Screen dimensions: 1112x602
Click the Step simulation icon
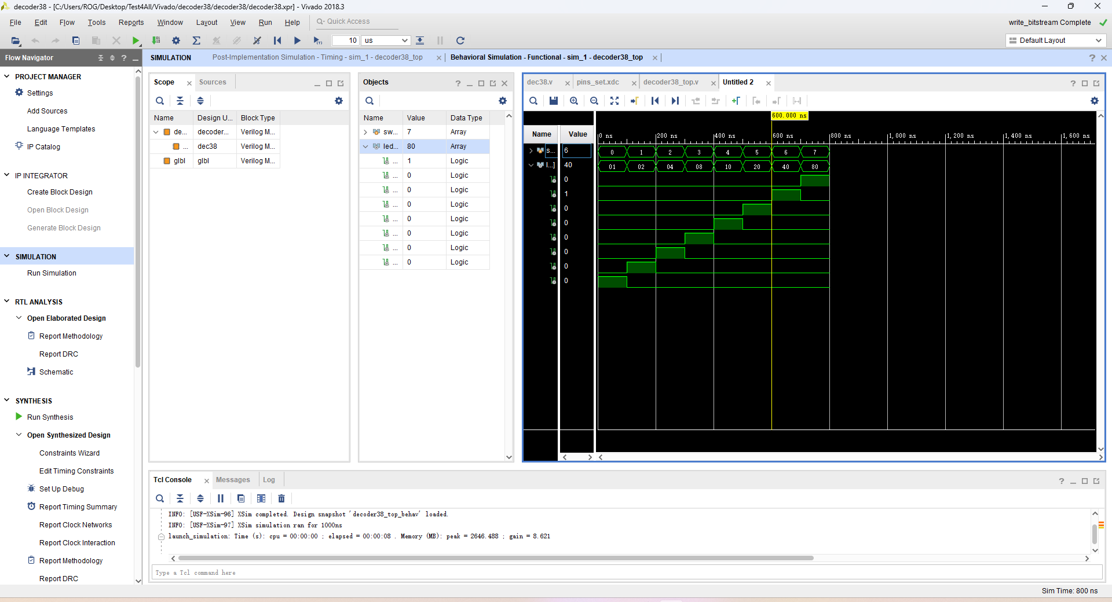pos(420,41)
